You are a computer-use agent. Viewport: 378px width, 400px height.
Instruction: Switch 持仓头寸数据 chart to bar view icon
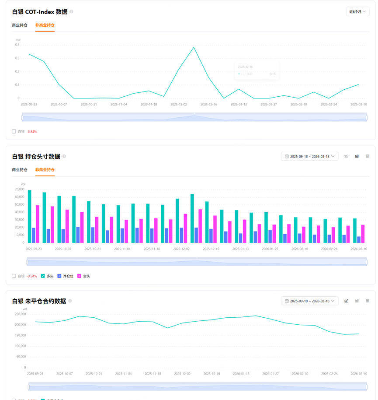[357, 156]
